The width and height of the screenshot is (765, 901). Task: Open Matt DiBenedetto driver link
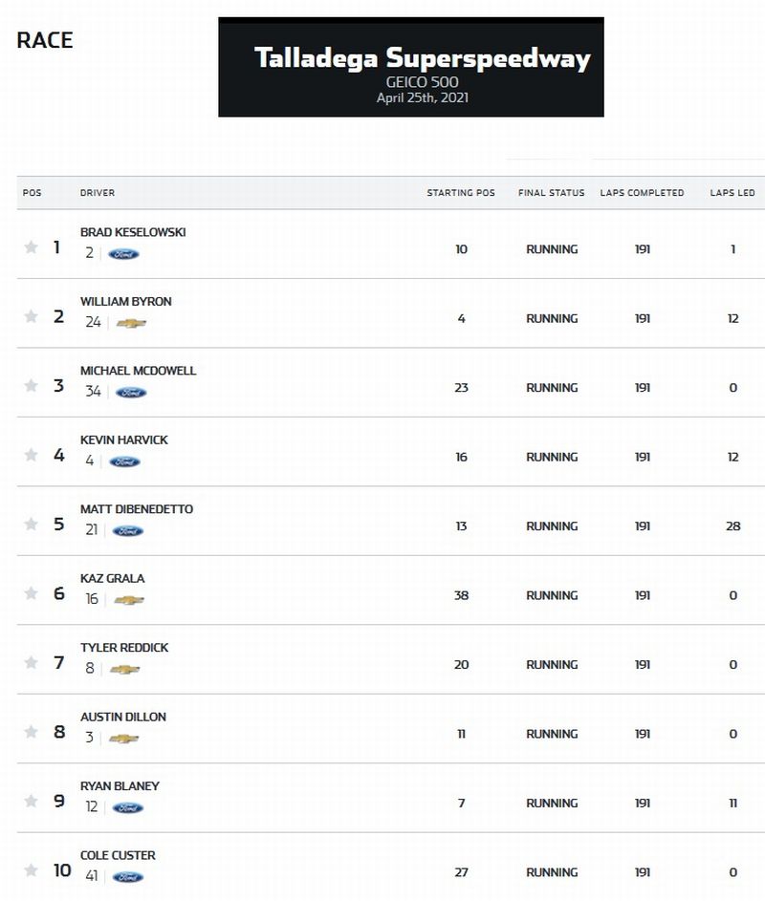[137, 509]
